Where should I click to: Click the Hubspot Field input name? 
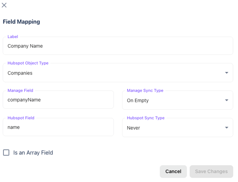pyautogui.click(x=58, y=127)
